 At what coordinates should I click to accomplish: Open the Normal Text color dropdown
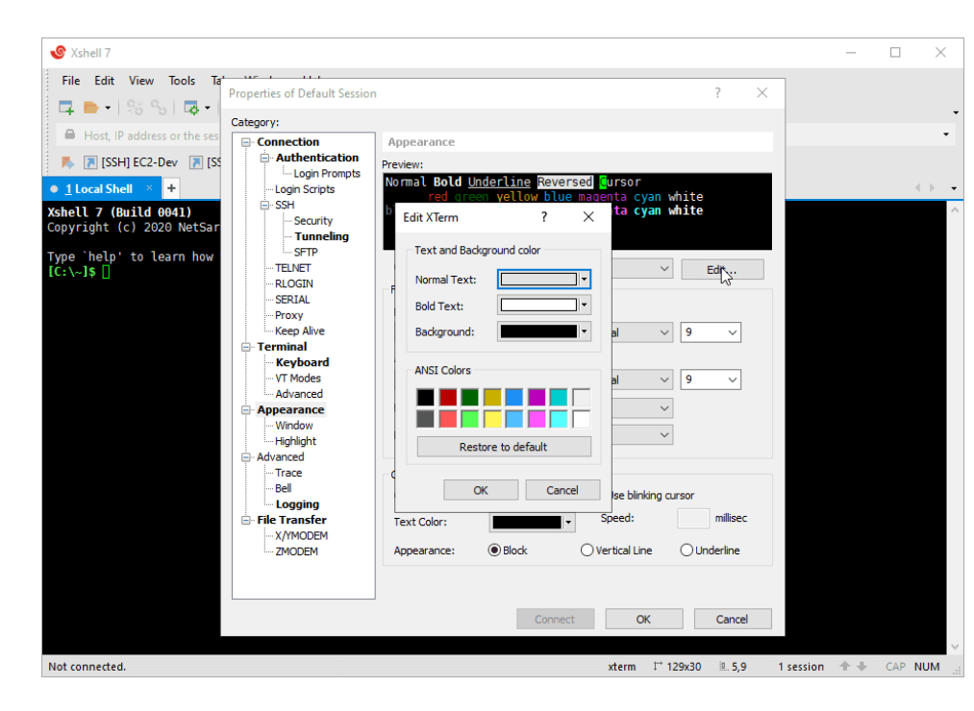[584, 280]
